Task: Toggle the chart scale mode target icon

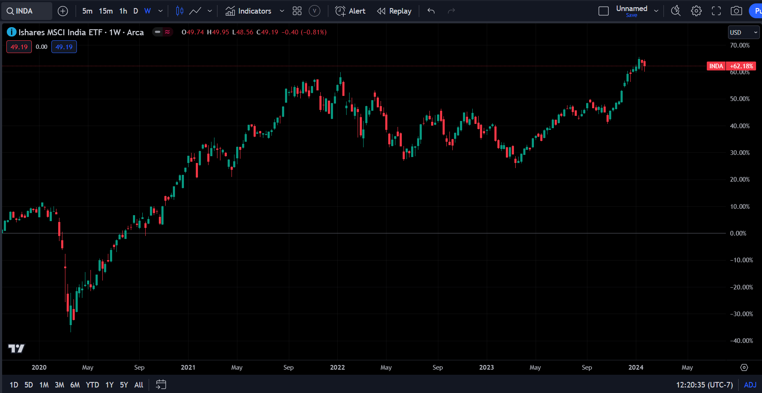Action: coord(744,368)
